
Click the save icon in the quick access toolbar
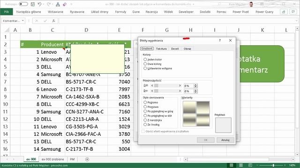[33, 4]
